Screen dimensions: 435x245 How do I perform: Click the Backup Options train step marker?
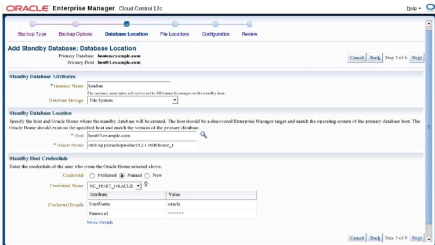[75, 24]
